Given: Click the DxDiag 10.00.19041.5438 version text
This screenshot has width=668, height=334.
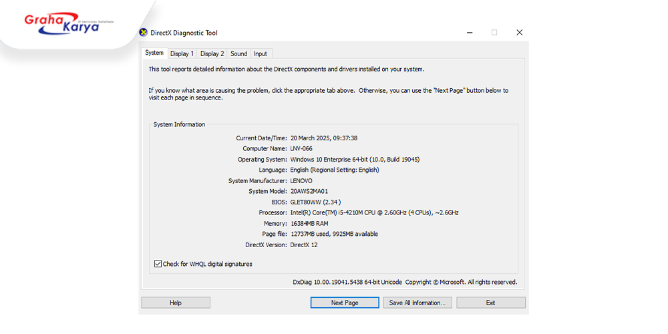Looking at the screenshot, I should tap(347, 282).
